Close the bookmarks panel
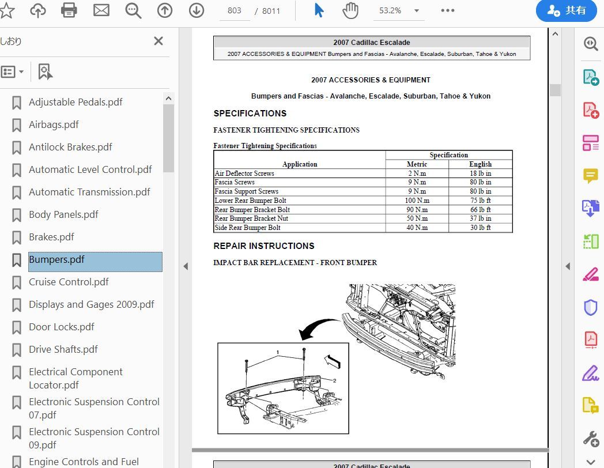Screen dimensions: 604x468 (x=158, y=41)
